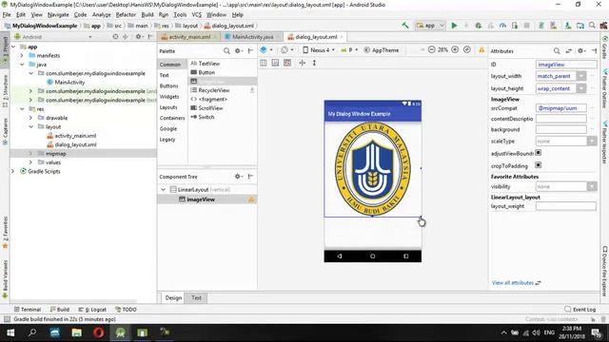Open the profiler gauge icon
Viewport: 609px width, 342px height.
pyautogui.click(x=502, y=26)
